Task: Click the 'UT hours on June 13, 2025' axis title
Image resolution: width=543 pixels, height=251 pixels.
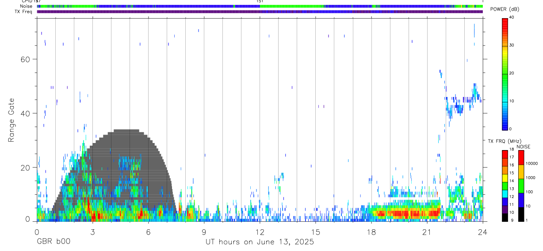Action: [x=260, y=242]
